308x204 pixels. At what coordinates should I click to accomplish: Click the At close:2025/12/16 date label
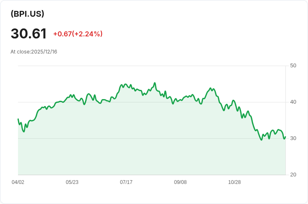[34, 52]
